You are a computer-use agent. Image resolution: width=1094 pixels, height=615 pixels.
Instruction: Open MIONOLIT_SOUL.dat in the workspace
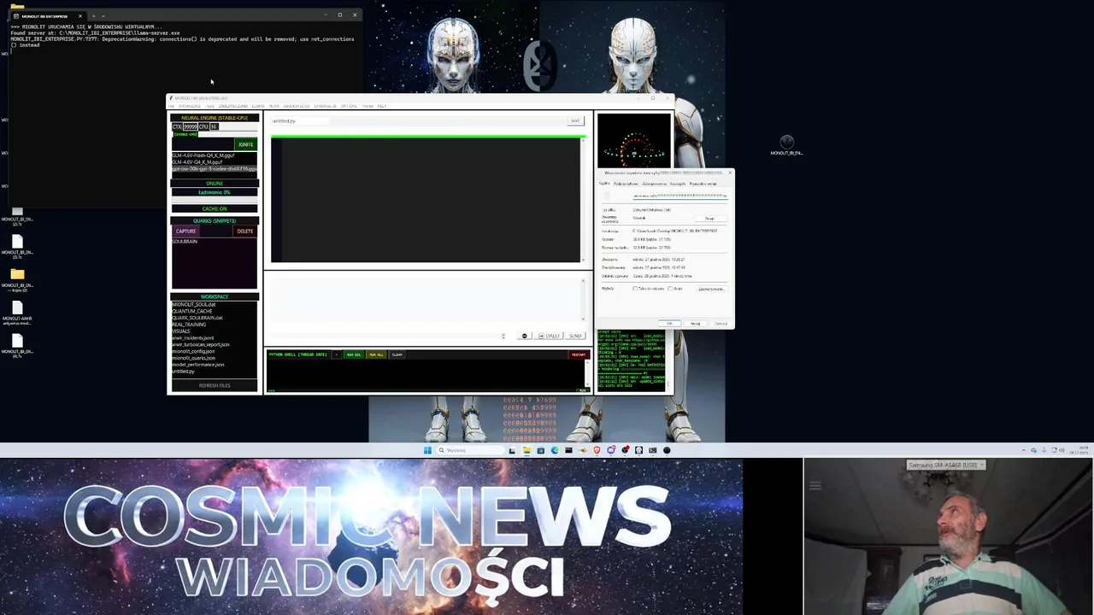coord(194,305)
